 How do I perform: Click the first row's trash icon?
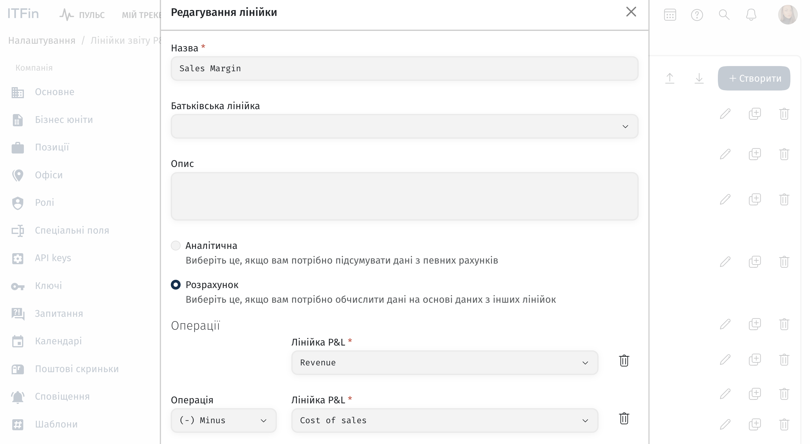tap(784, 114)
